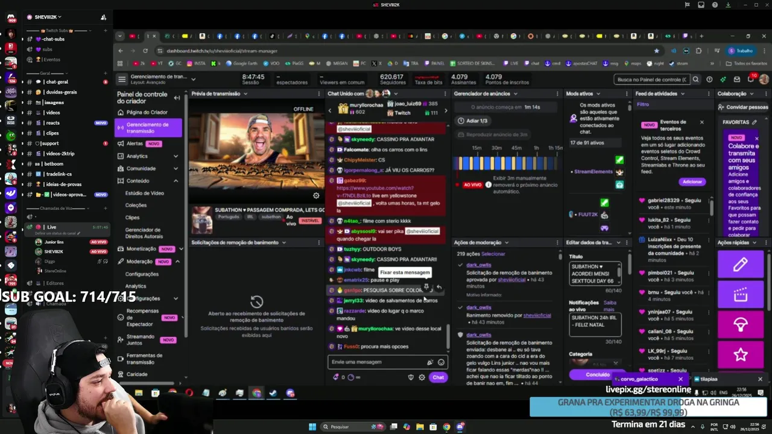Select Gerenciamento de transmissão in sidebar
This screenshot has width=772, height=434.
tap(148, 127)
